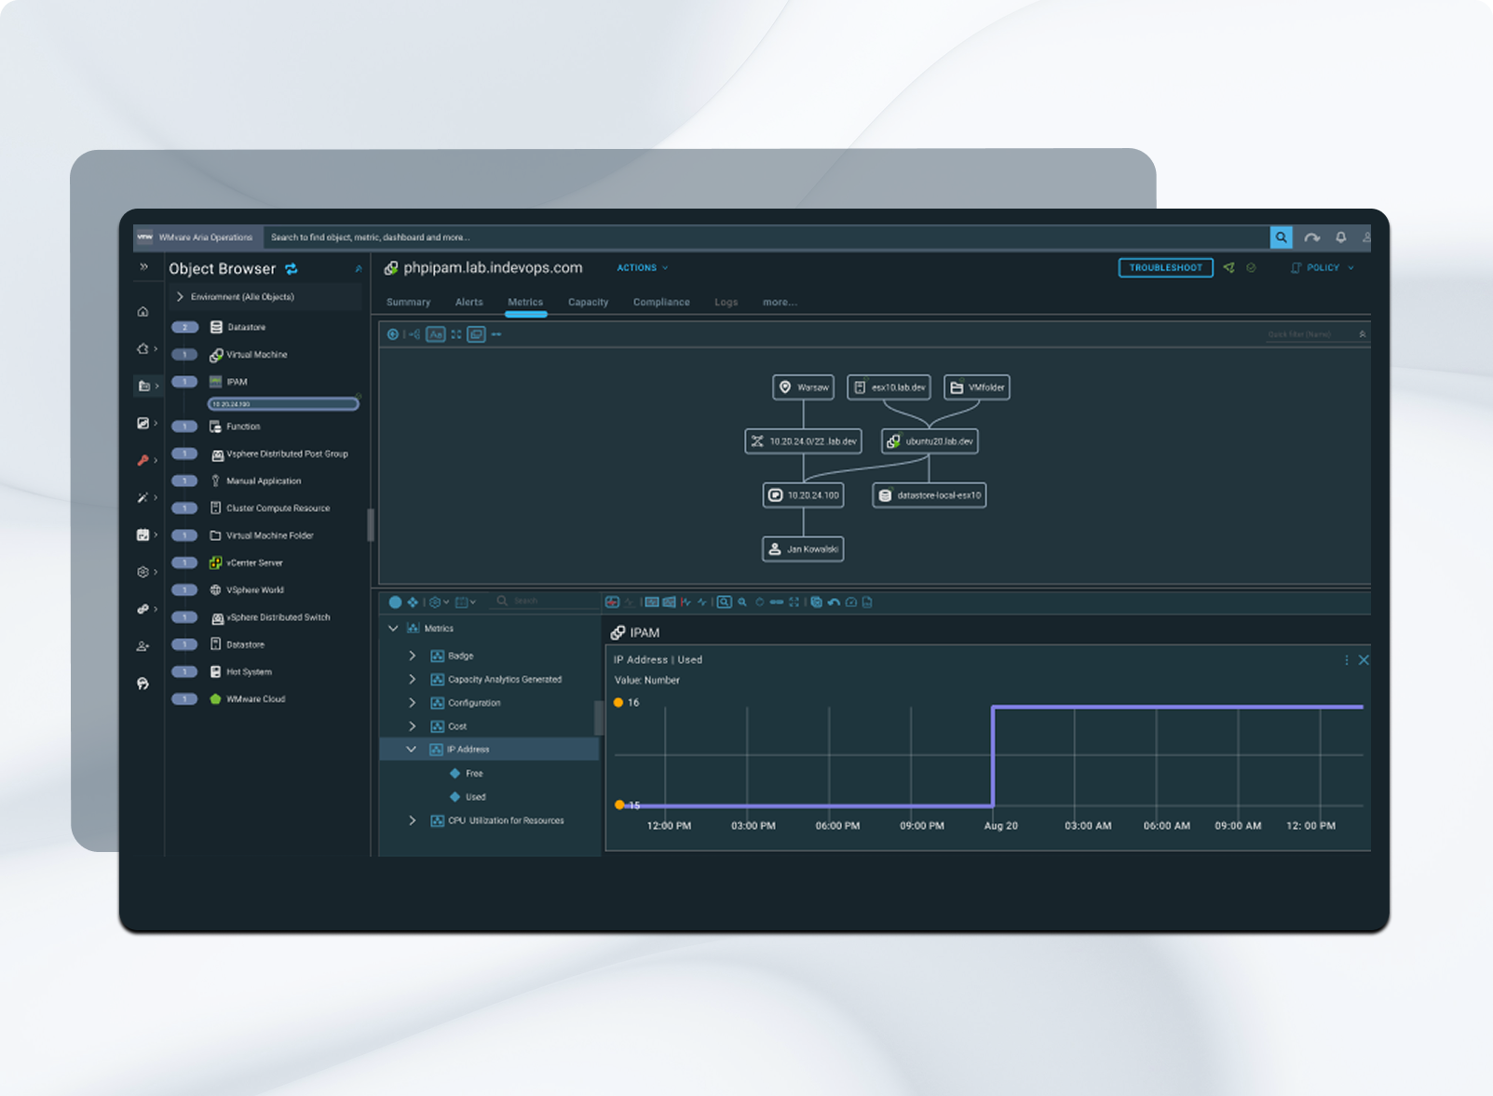Viewport: 1493px width, 1096px height.
Task: Expand Capacity Analytics Generated group
Action: coord(412,679)
